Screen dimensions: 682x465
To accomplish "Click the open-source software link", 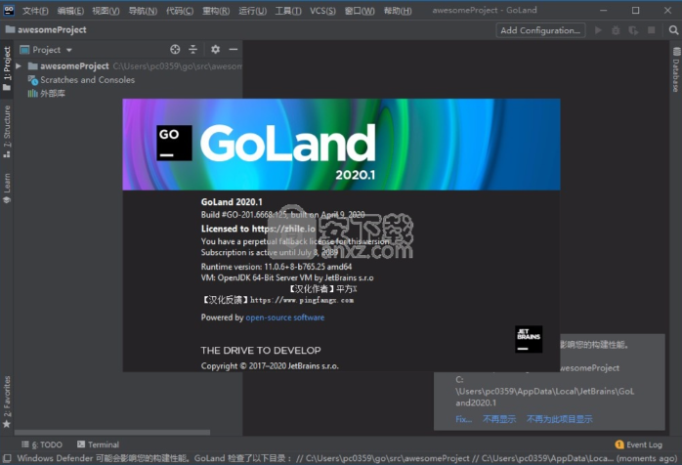I will click(284, 317).
